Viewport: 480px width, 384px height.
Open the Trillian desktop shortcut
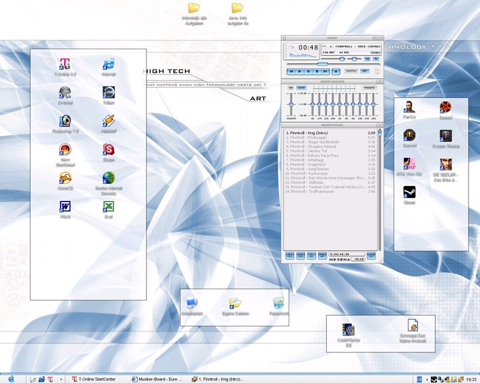(x=109, y=95)
